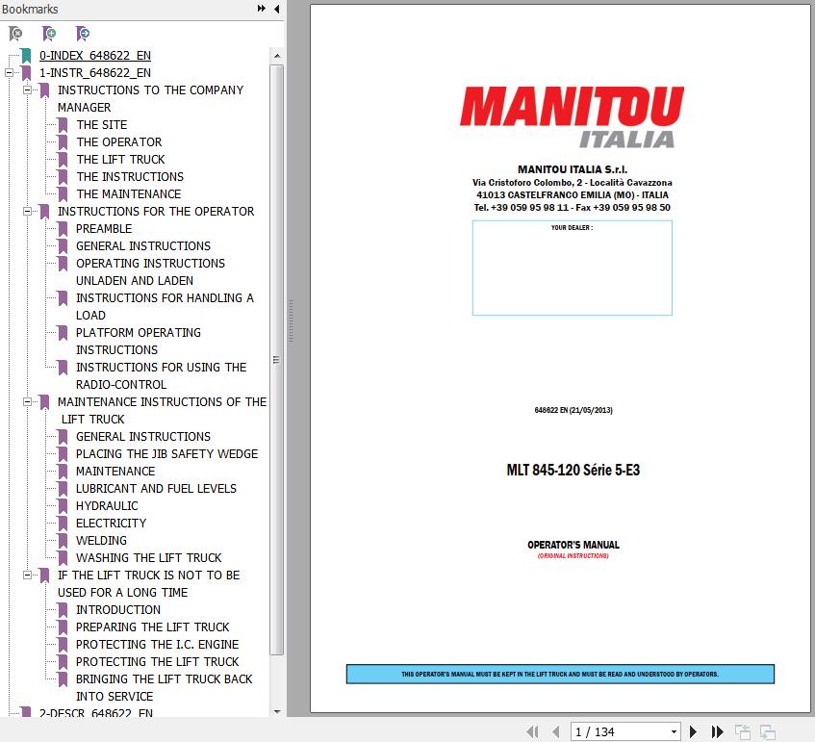Image resolution: width=815 pixels, height=742 pixels.
Task: Jump to THE MAINTENANCE bookmark
Action: pyautogui.click(x=129, y=194)
